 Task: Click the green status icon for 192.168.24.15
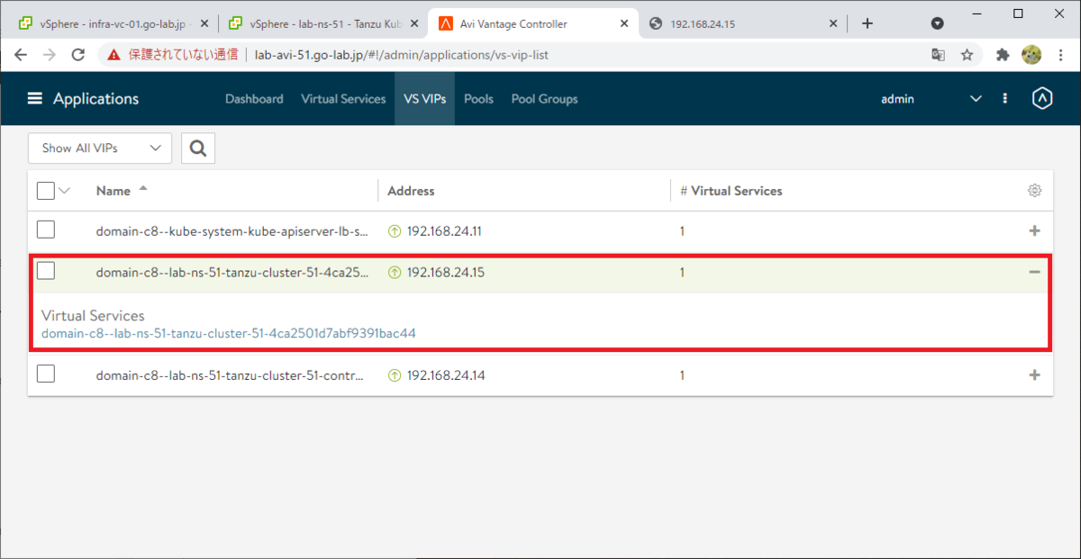click(x=395, y=272)
